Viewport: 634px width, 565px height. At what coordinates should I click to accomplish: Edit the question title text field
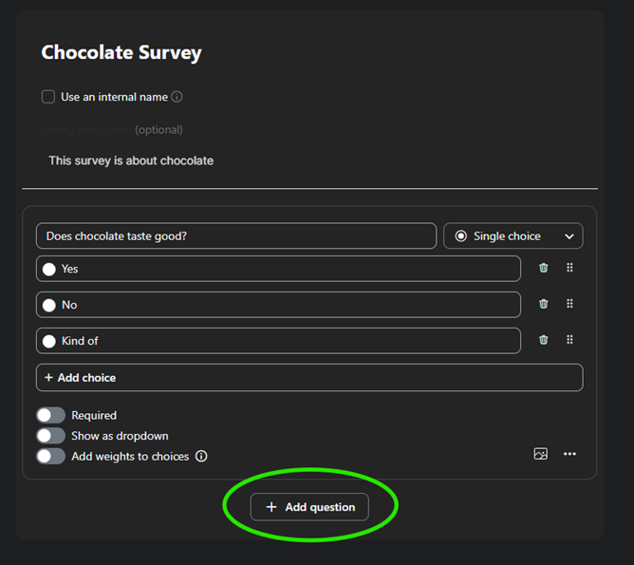click(235, 236)
